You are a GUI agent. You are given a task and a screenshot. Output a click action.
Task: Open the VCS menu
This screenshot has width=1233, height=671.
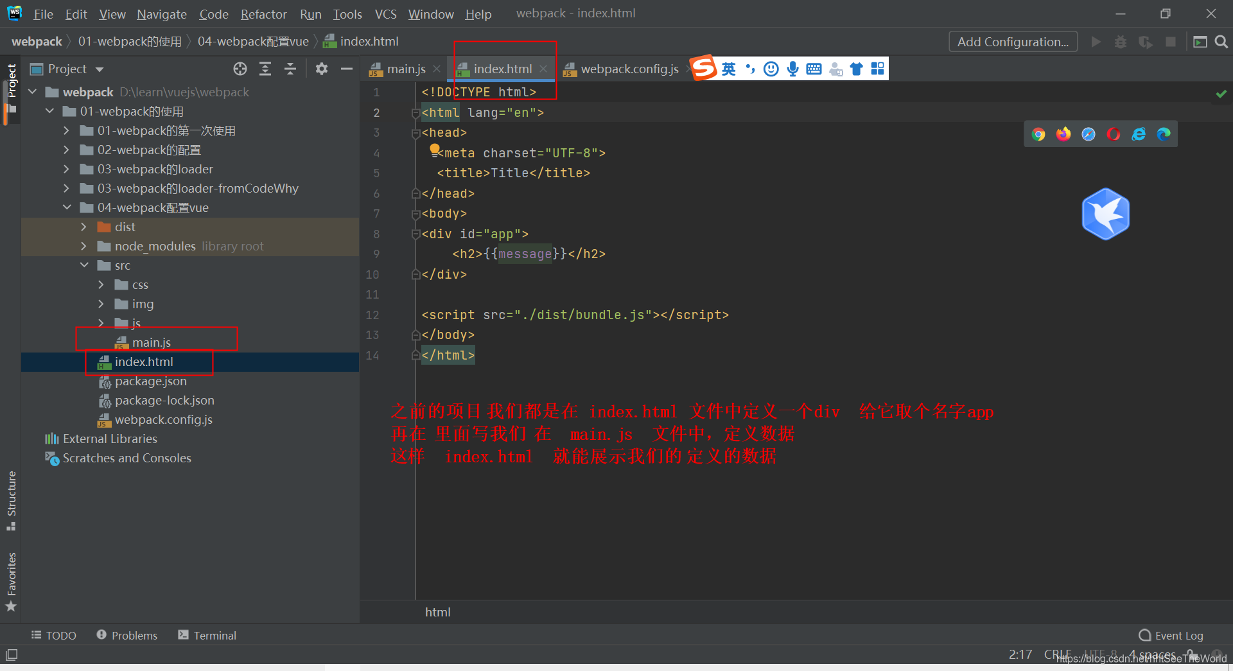[385, 13]
